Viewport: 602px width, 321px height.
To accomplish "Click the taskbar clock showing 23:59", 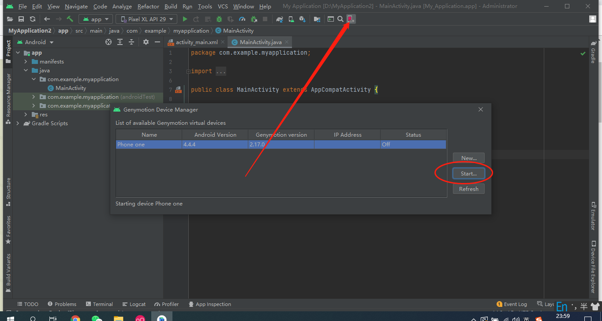I will coord(562,317).
